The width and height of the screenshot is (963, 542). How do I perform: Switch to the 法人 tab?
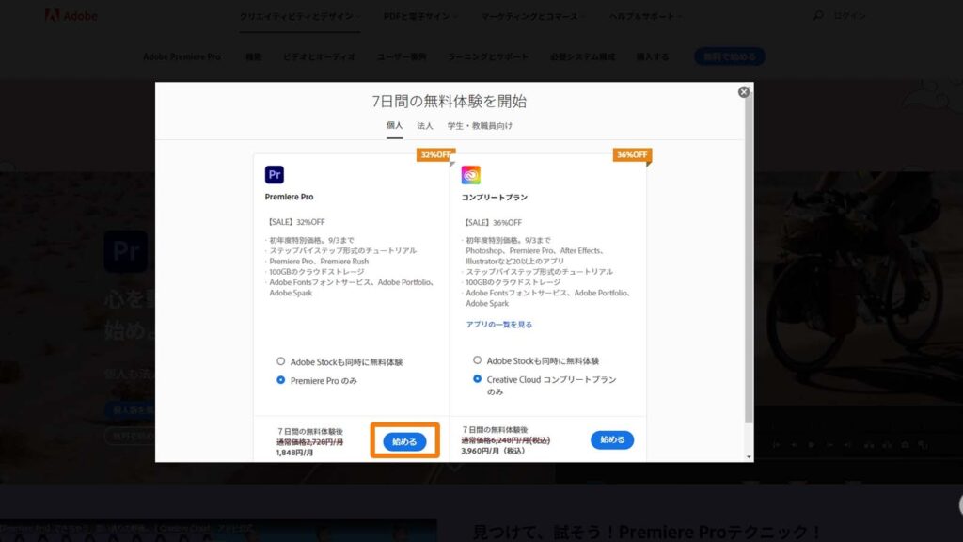425,126
